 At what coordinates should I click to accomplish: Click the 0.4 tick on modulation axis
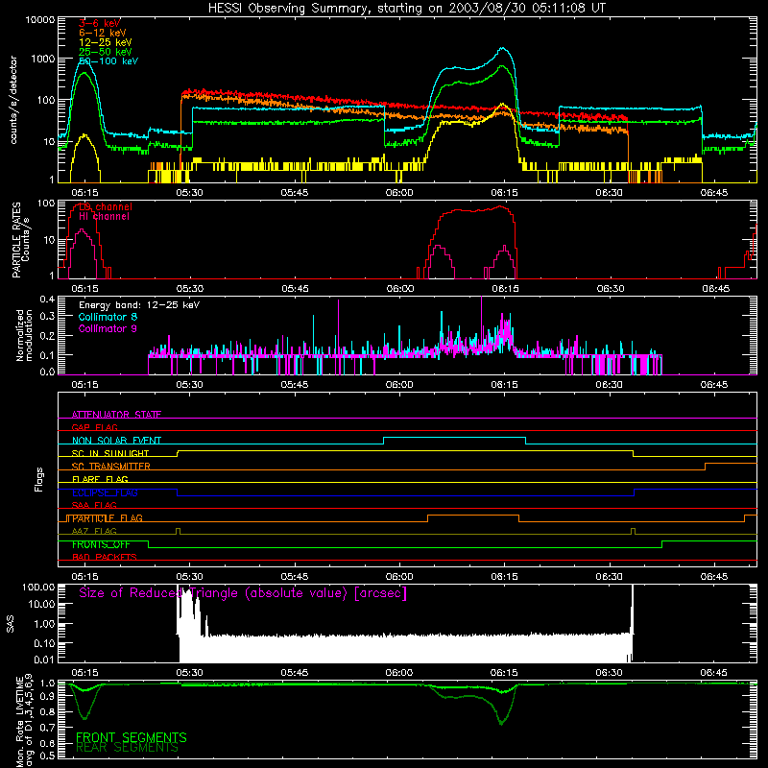(47, 299)
